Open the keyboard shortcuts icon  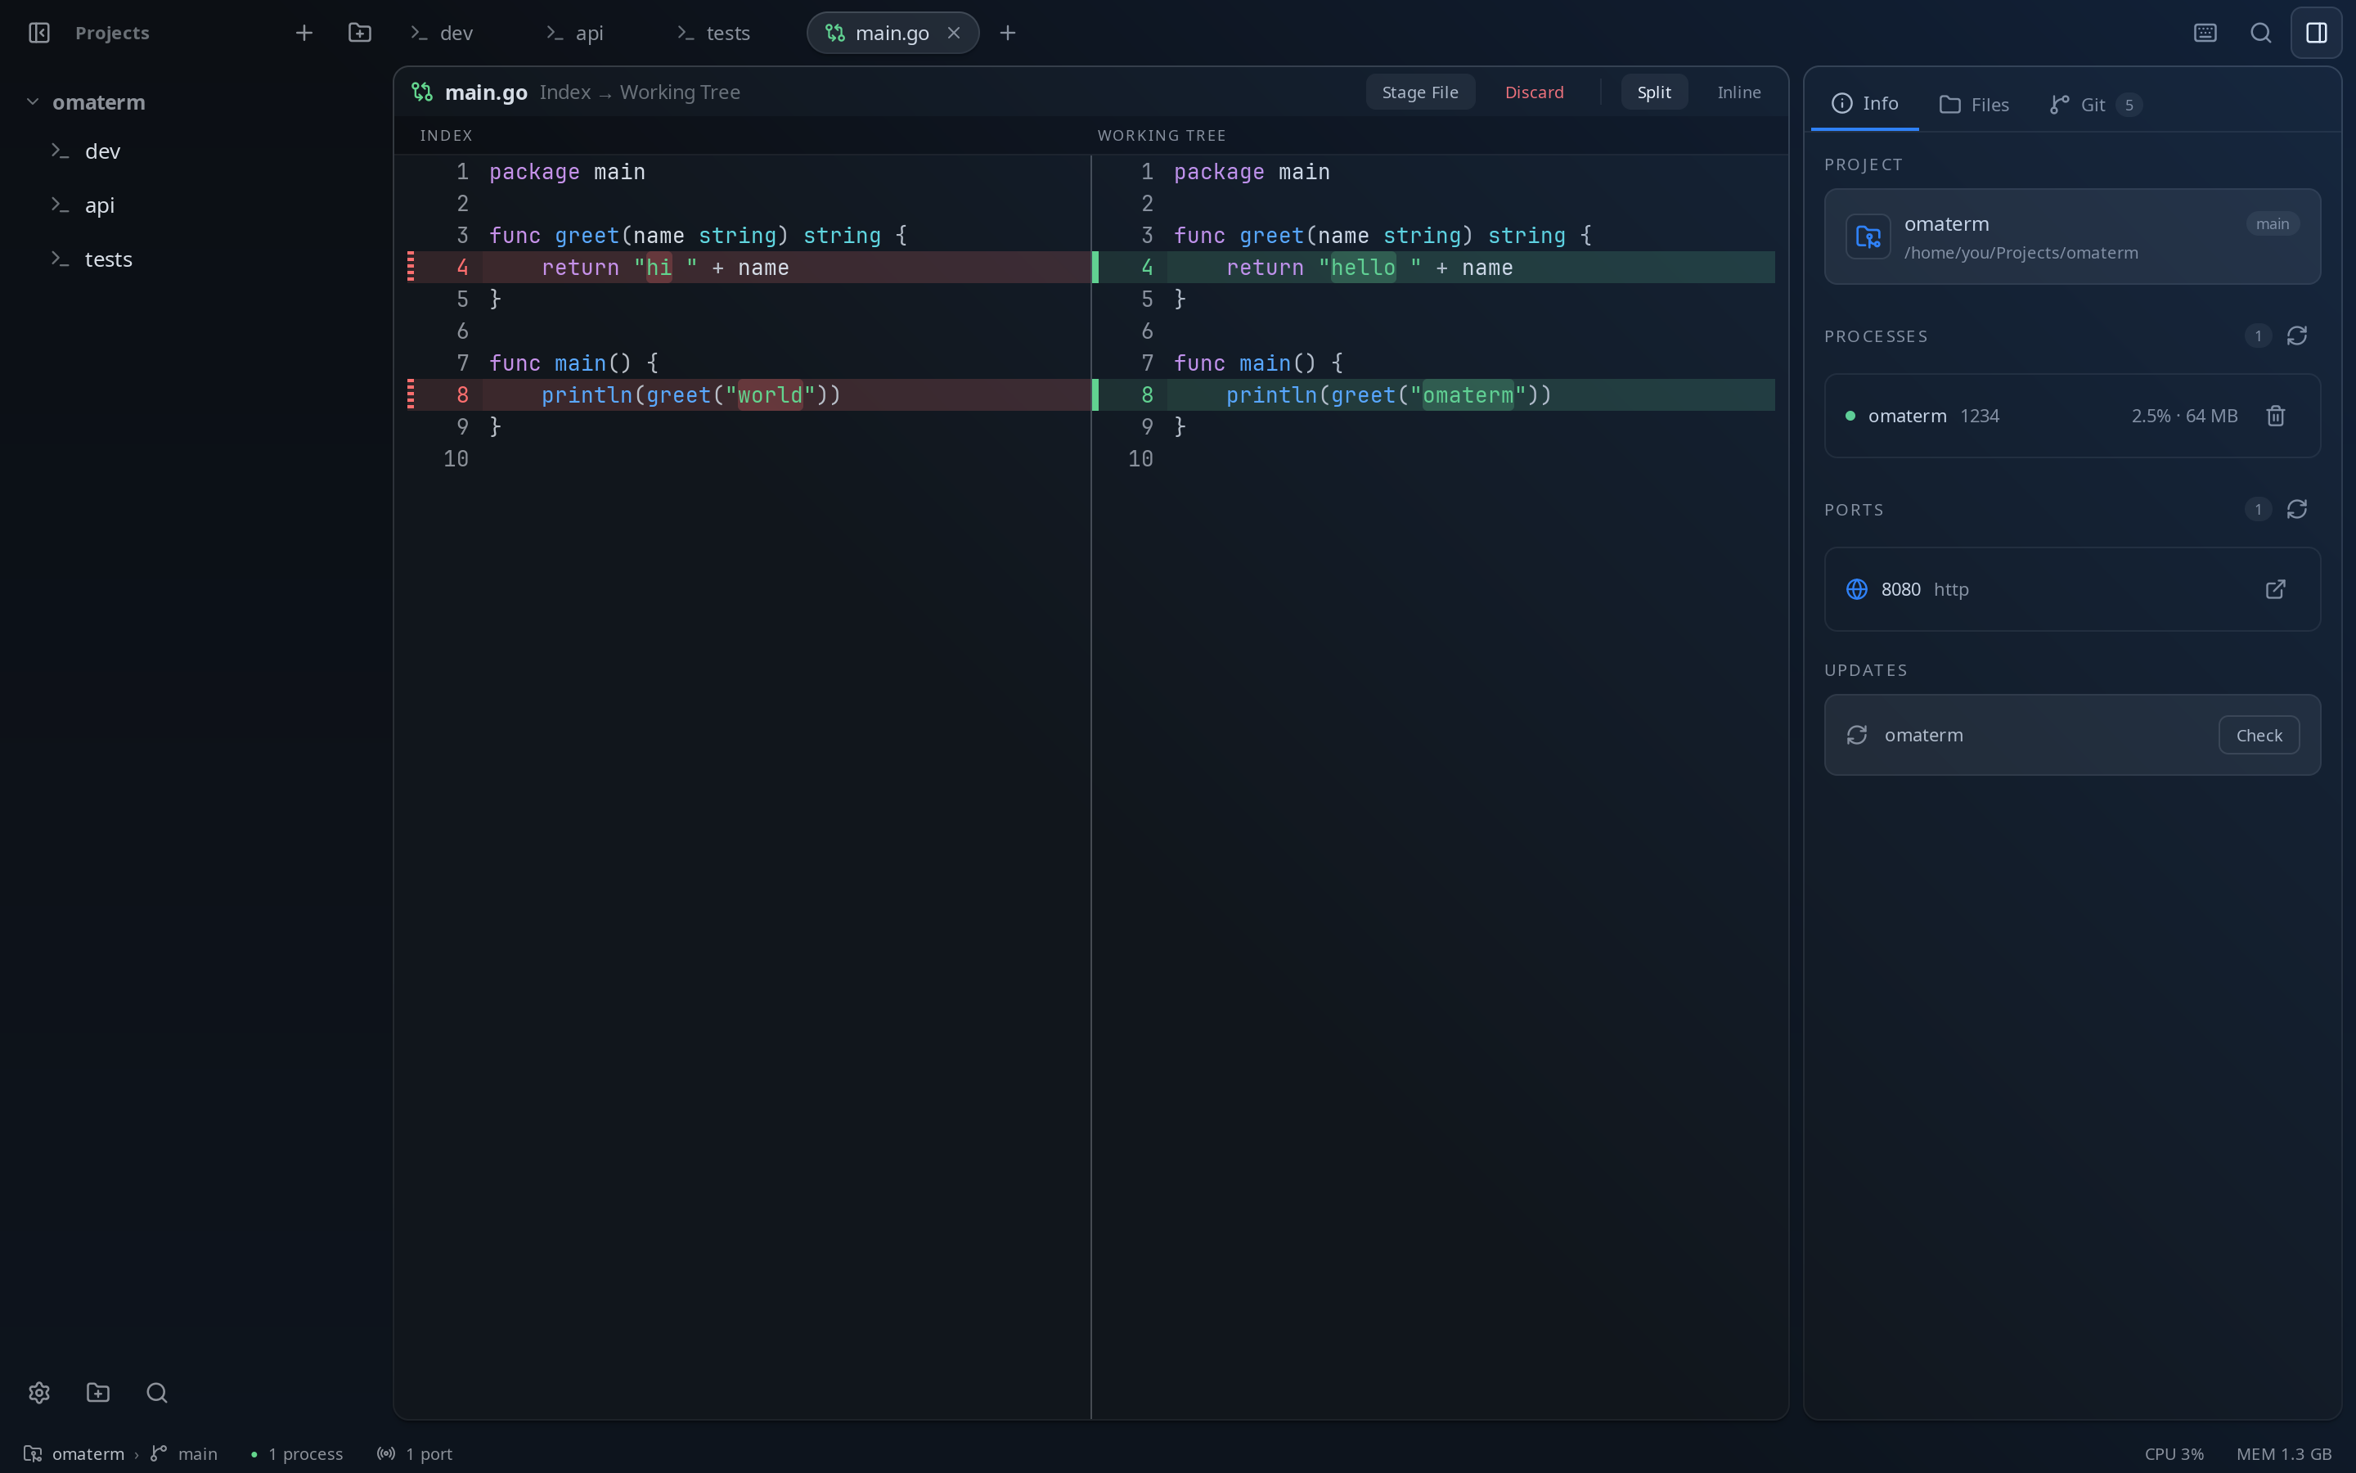2205,33
